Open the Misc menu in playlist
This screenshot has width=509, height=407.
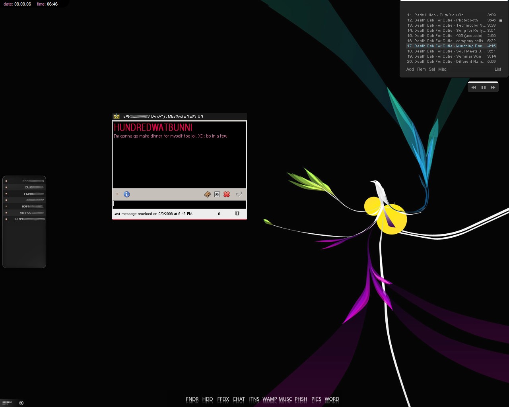(442, 69)
